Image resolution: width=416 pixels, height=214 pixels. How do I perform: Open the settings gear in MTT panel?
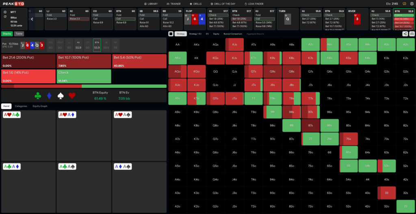tap(5, 12)
